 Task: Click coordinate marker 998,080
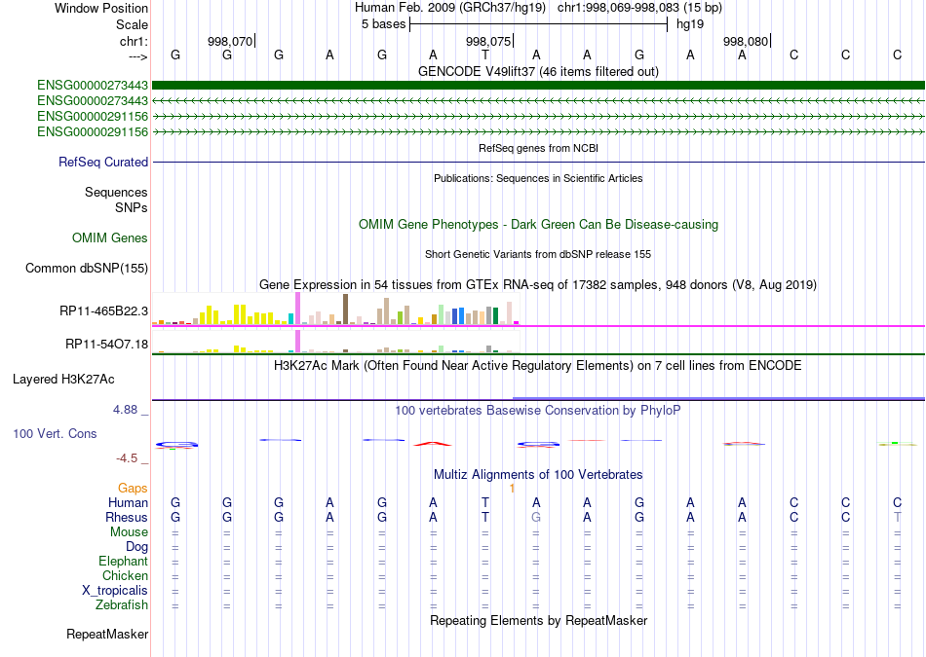[747, 41]
